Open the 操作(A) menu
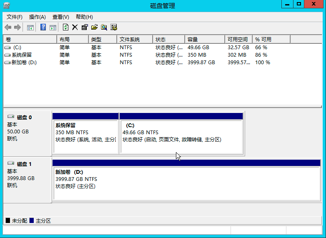 [38, 17]
